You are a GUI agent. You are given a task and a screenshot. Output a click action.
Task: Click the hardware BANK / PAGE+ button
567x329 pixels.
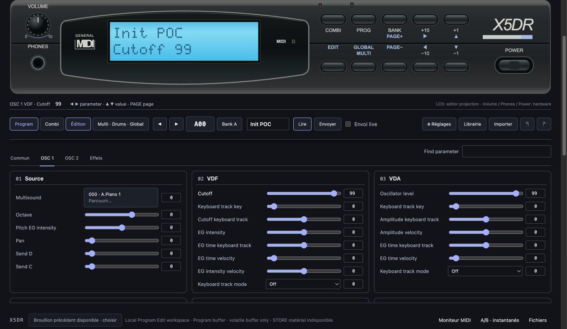point(394,19)
